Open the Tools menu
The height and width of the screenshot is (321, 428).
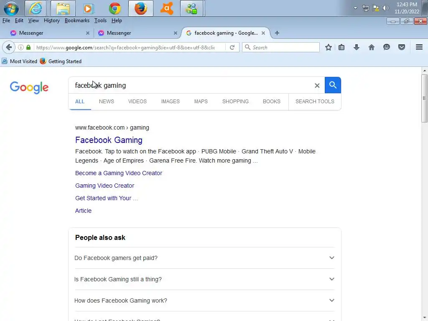(x=100, y=20)
